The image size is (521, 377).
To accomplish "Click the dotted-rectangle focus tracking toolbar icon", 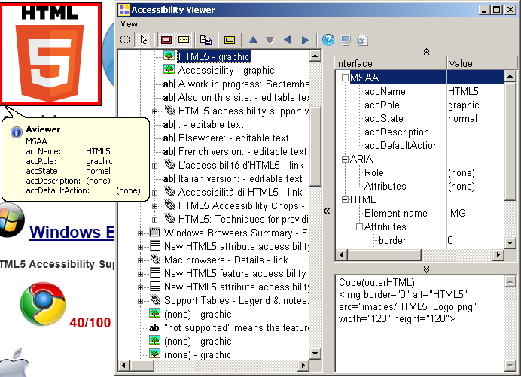I will [125, 40].
